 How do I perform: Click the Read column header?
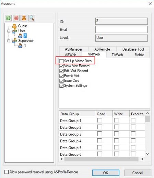tap(104, 114)
